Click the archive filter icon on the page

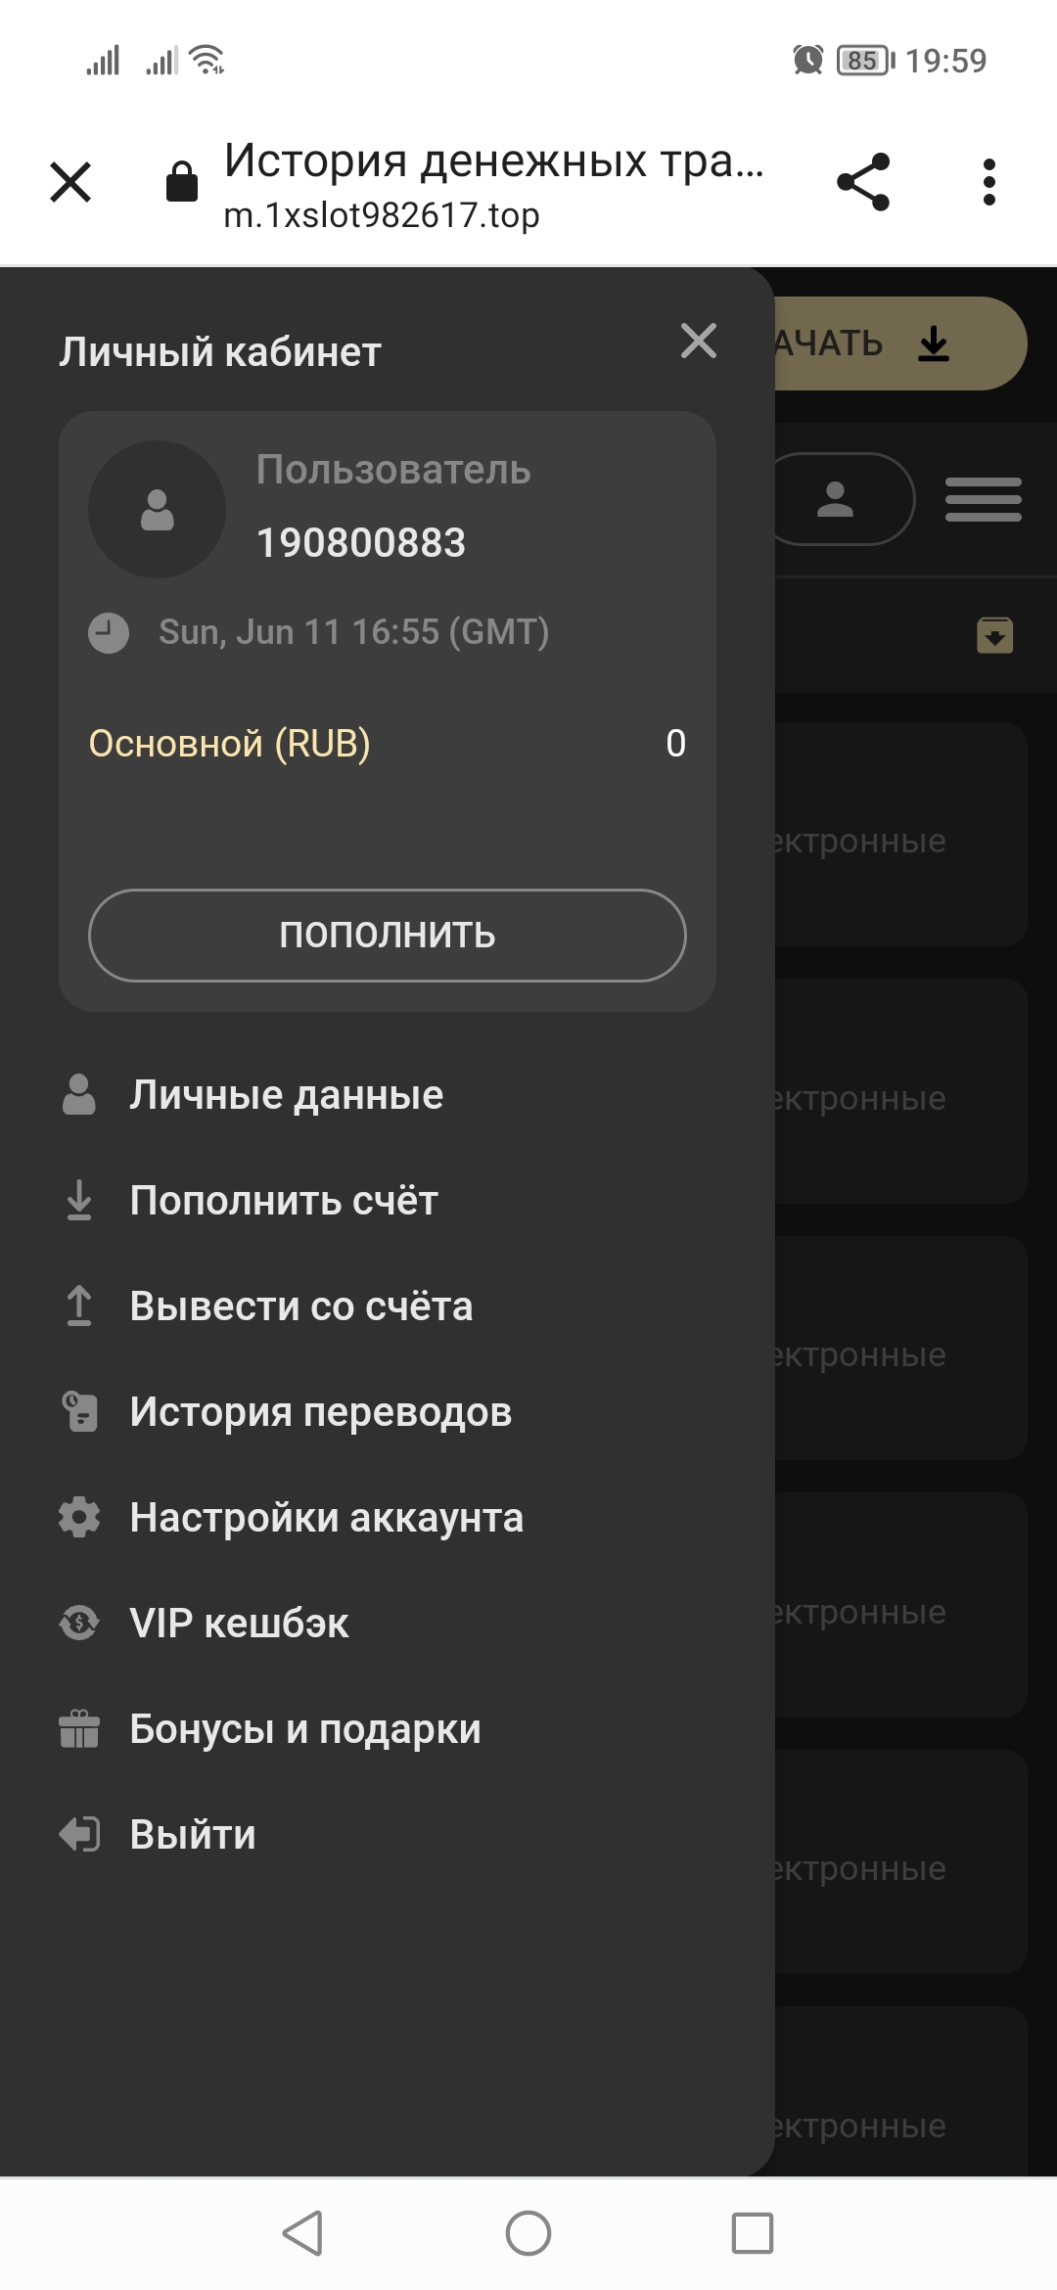point(994,635)
